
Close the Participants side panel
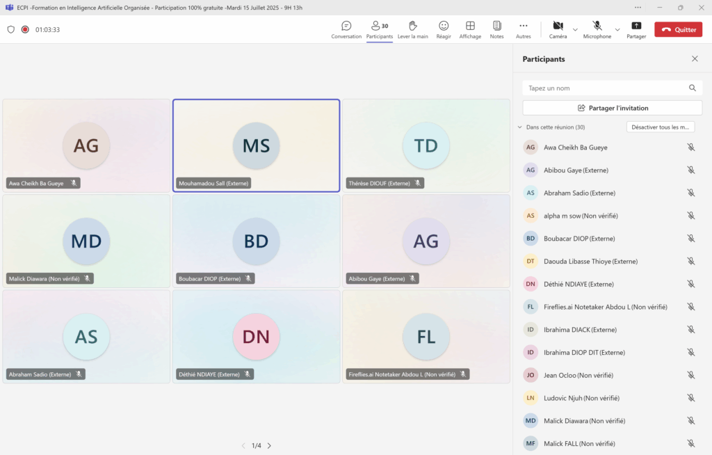(x=695, y=59)
